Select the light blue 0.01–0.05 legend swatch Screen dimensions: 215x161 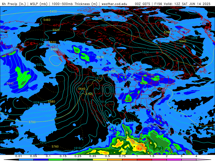[26, 160]
